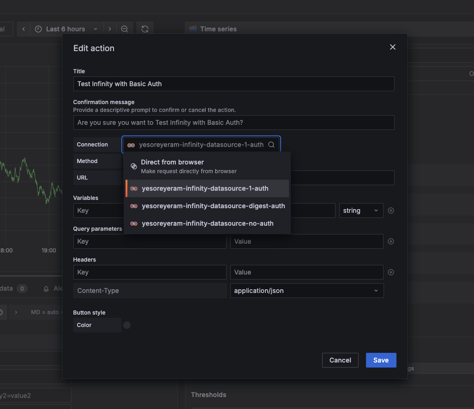Click the Variables Key field
The width and height of the screenshot is (474, 409).
tap(98, 210)
